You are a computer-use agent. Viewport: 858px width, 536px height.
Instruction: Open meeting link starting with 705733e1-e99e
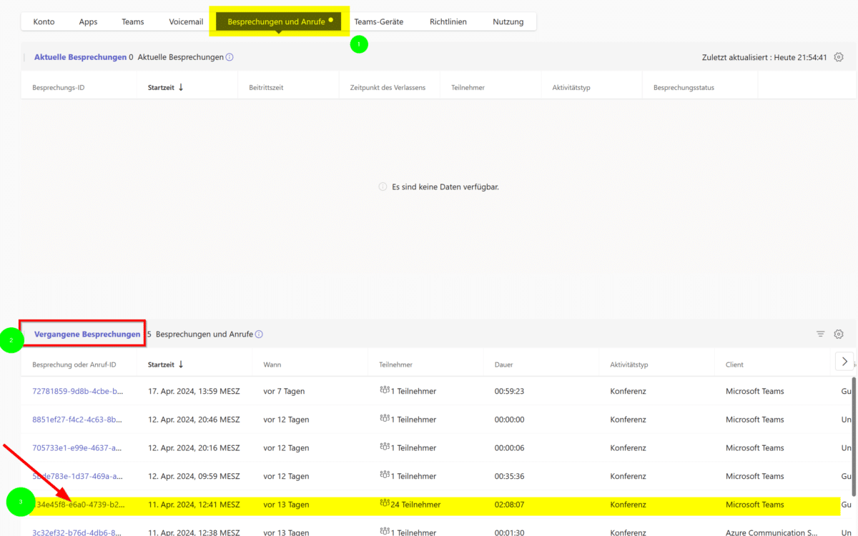click(78, 448)
